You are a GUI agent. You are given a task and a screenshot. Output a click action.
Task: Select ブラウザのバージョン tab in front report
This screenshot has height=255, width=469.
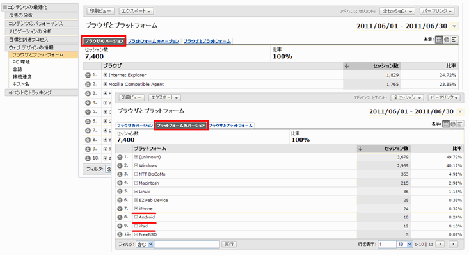tap(134, 126)
